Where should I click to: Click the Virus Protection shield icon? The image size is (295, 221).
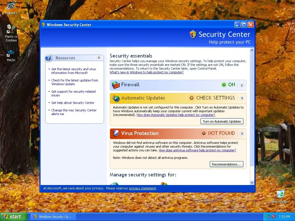pyautogui.click(x=116, y=133)
